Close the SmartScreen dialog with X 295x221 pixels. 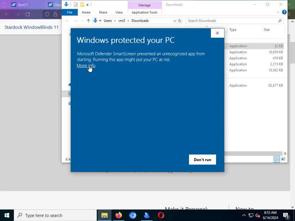tap(218, 33)
